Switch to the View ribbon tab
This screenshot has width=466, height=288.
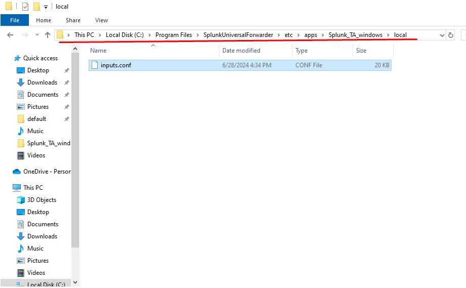coord(101,20)
